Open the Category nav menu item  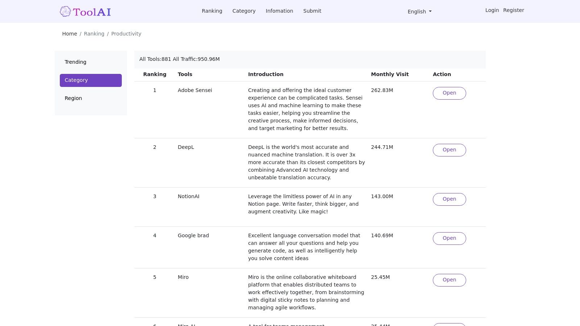(244, 11)
